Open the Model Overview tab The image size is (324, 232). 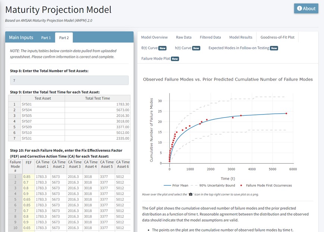click(x=154, y=37)
